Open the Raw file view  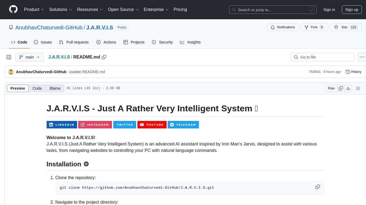pos(331,88)
